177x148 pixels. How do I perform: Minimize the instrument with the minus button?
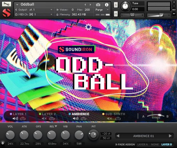[174, 6]
